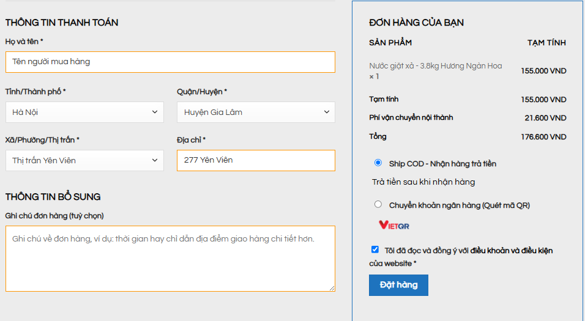Click the Đặt hàng order button
This screenshot has height=321, width=585.
pyautogui.click(x=398, y=285)
